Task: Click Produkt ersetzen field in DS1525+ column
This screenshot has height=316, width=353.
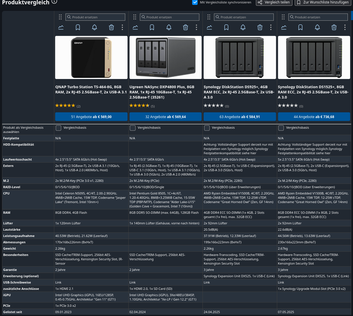Action: click(318, 17)
